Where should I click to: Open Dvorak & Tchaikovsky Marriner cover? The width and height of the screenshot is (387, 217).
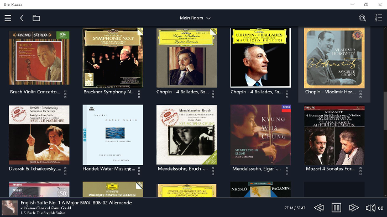[39, 135]
